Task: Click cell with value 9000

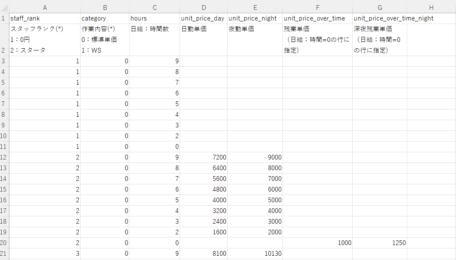Action: click(255, 157)
